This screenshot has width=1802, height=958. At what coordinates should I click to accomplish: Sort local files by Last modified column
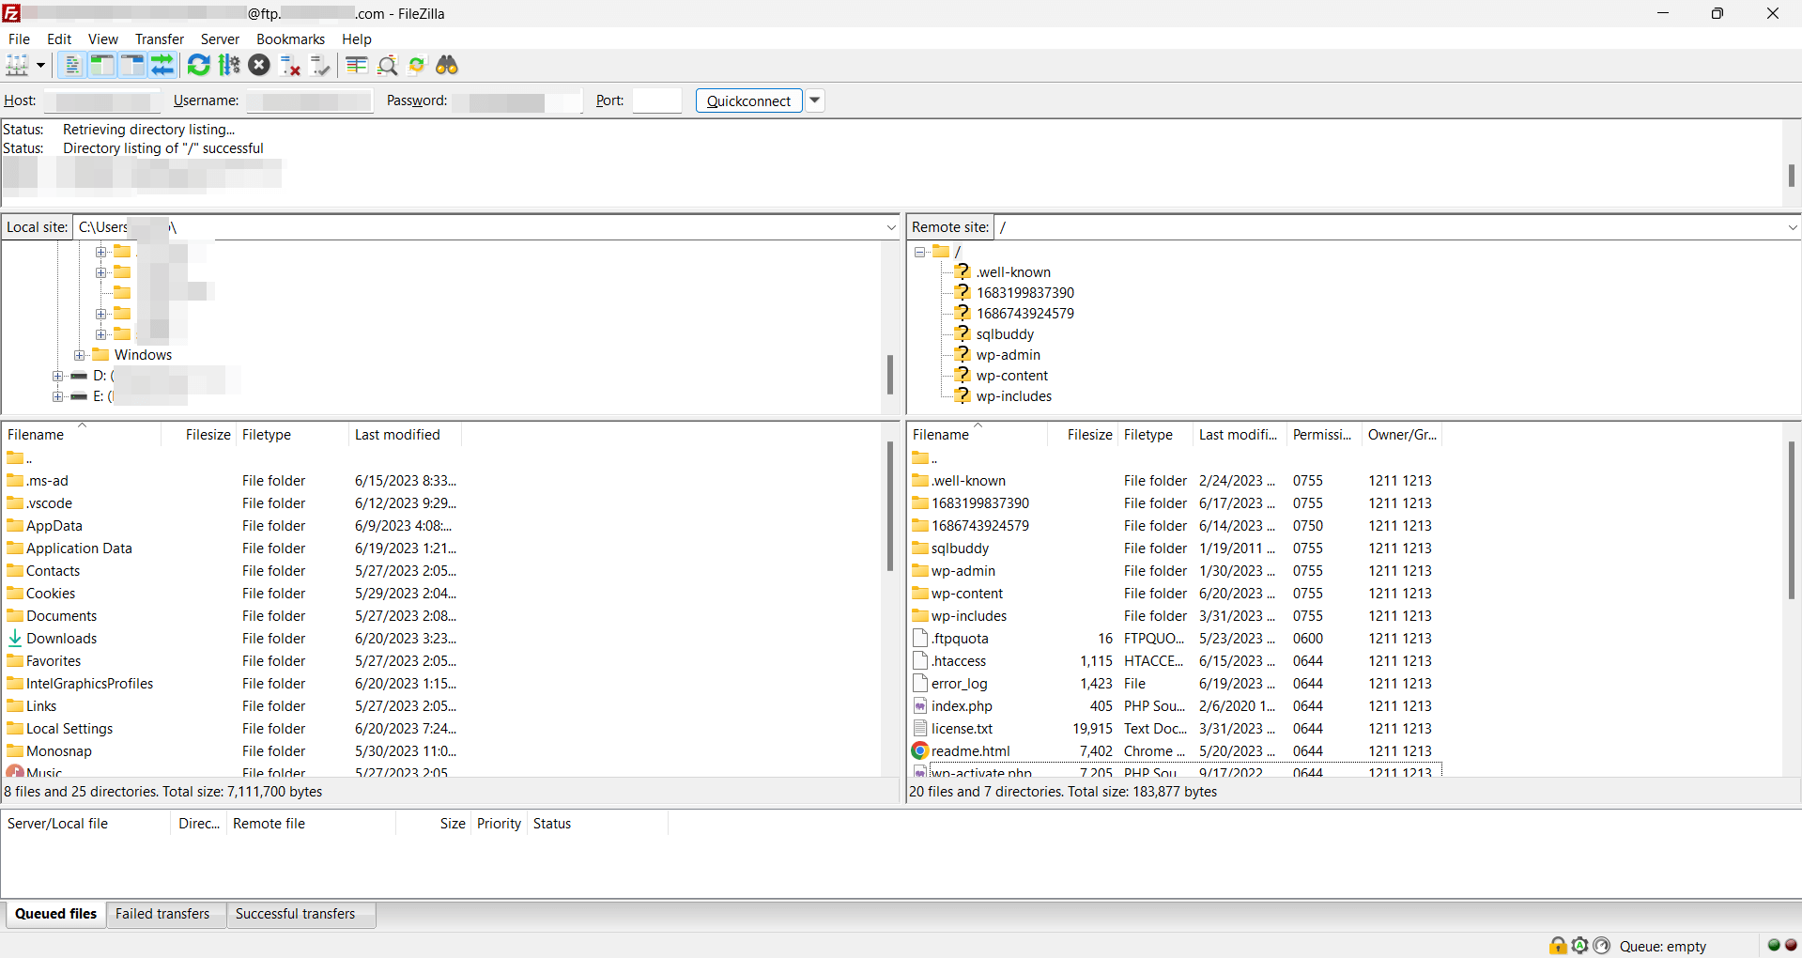click(x=405, y=435)
